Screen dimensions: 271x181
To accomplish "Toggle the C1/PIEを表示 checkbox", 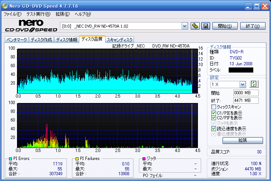I will point(213,113).
